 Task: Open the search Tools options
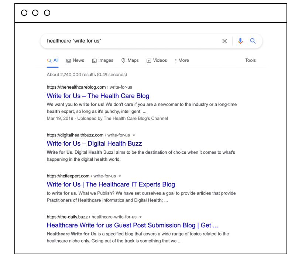point(250,60)
